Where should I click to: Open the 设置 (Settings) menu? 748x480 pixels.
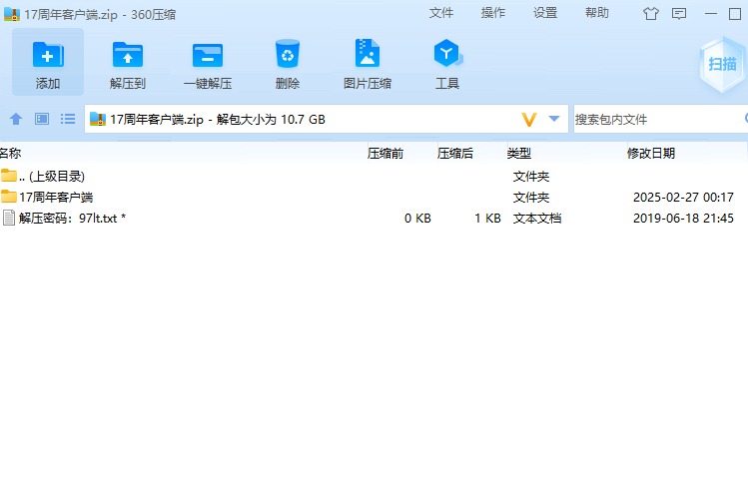[x=545, y=13]
